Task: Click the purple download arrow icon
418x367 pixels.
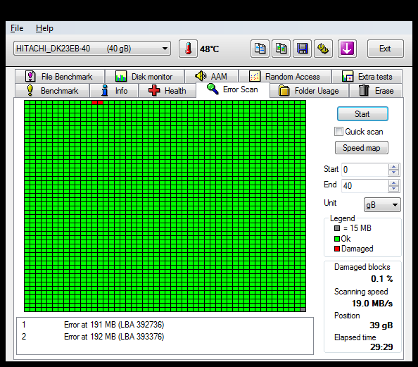Action: coord(347,49)
